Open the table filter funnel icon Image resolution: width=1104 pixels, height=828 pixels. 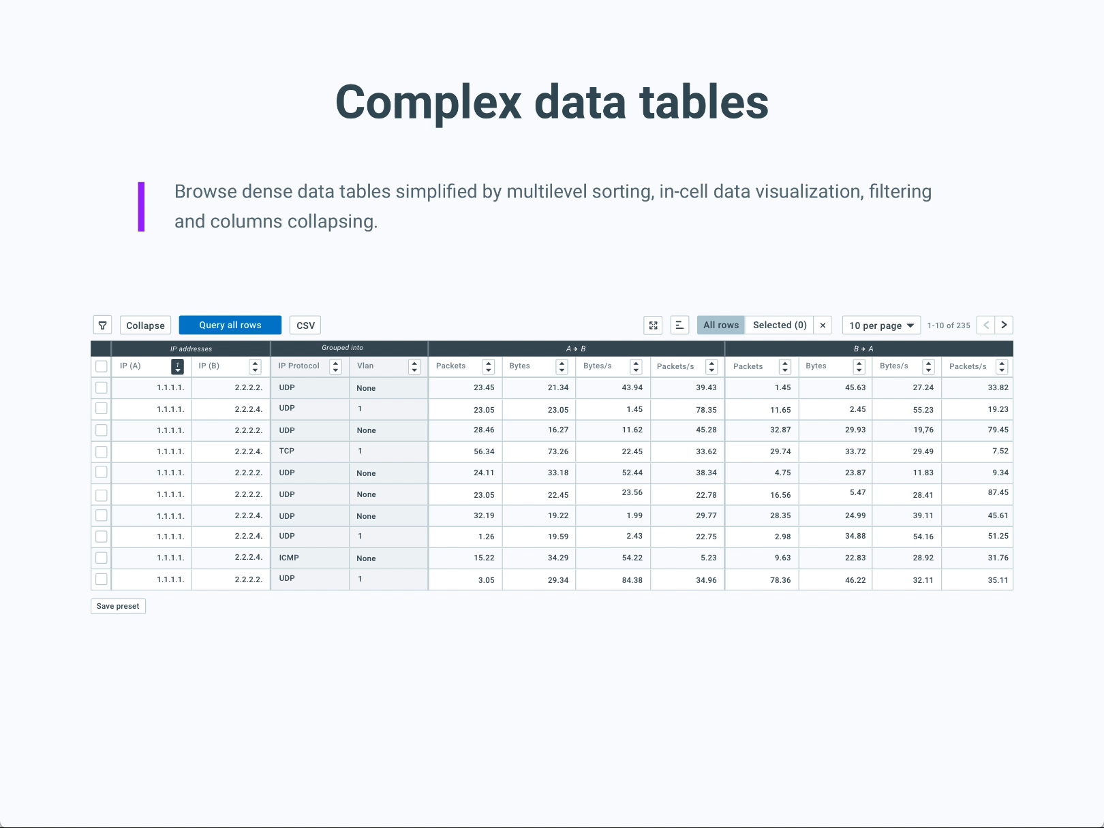[x=102, y=325]
